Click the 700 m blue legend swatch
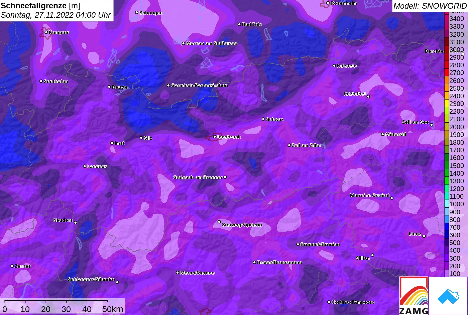The height and width of the screenshot is (315, 468). (447, 227)
